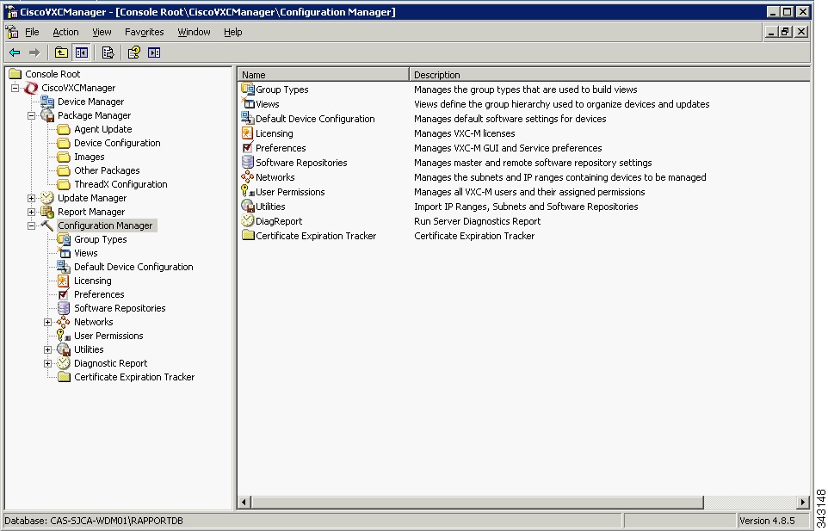Open the Action menu
Screen dimensions: 828x531
coord(65,32)
